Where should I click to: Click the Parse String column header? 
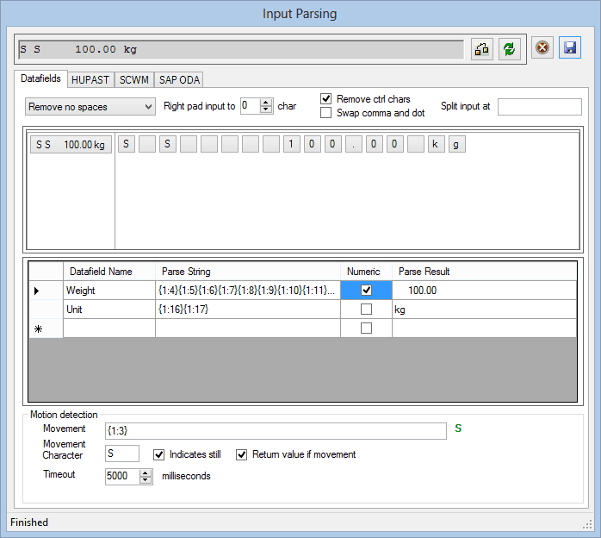(248, 272)
